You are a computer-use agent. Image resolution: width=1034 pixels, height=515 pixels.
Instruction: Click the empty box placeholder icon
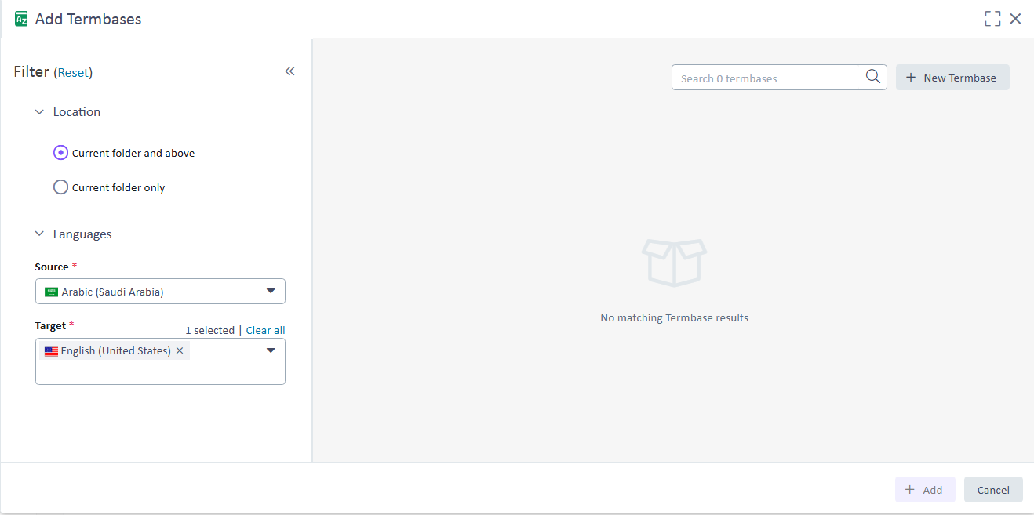click(x=674, y=262)
